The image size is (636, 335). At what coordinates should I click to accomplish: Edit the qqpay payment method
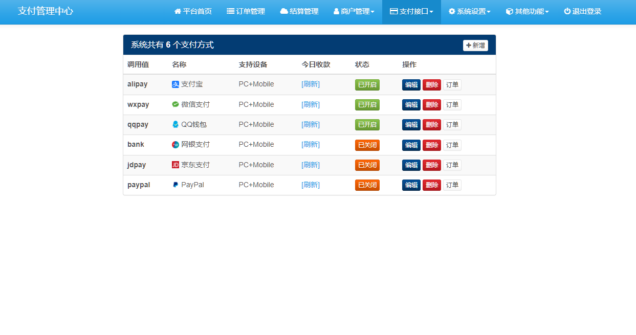click(x=411, y=125)
